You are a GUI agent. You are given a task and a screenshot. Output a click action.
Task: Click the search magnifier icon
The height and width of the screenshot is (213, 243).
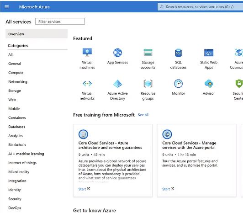[162, 6]
